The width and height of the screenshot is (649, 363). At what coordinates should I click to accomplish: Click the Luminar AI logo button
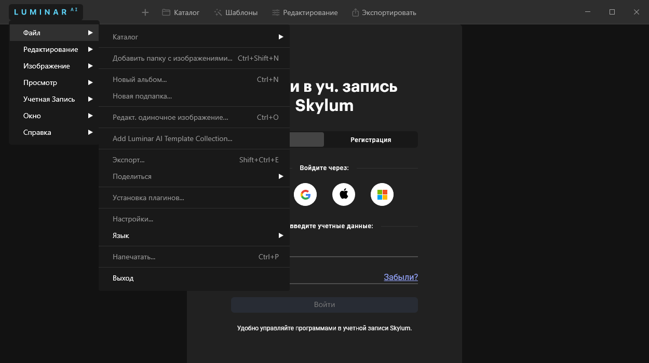tap(46, 12)
